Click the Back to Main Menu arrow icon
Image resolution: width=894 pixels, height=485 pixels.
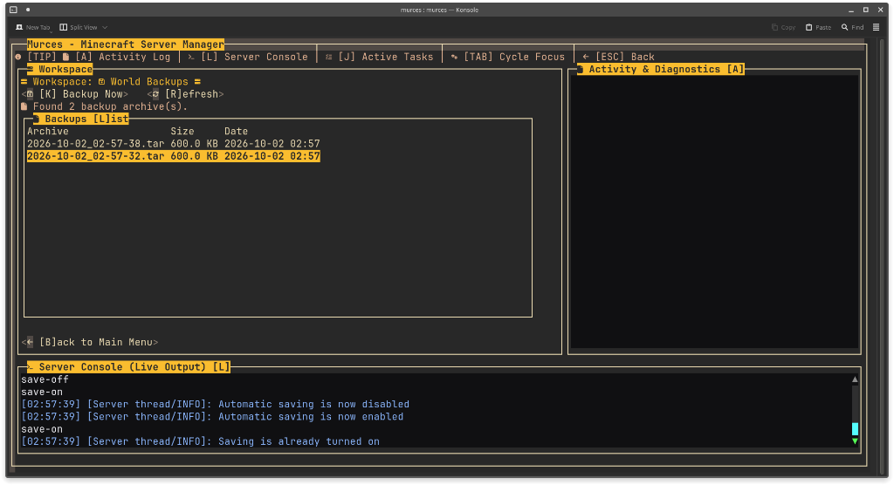[31, 342]
